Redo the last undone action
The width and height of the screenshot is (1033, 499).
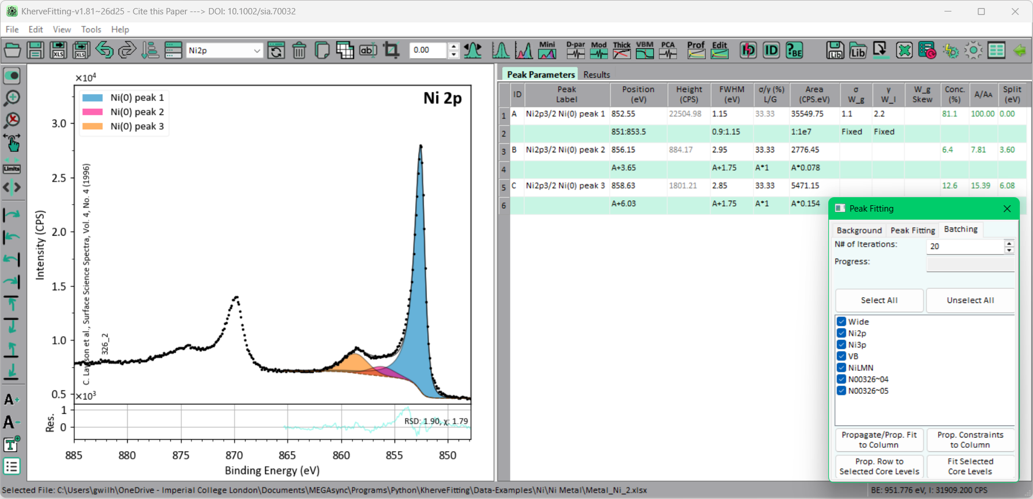pos(127,51)
